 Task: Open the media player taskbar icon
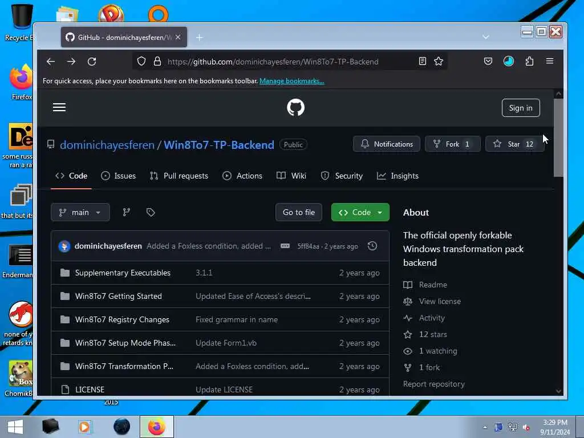tap(85, 427)
